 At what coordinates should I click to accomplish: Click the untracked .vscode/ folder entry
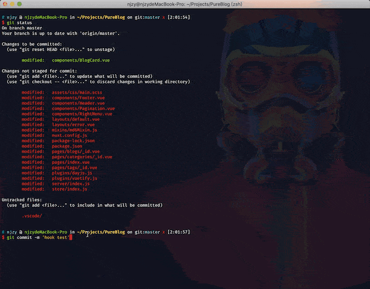tap(32, 216)
